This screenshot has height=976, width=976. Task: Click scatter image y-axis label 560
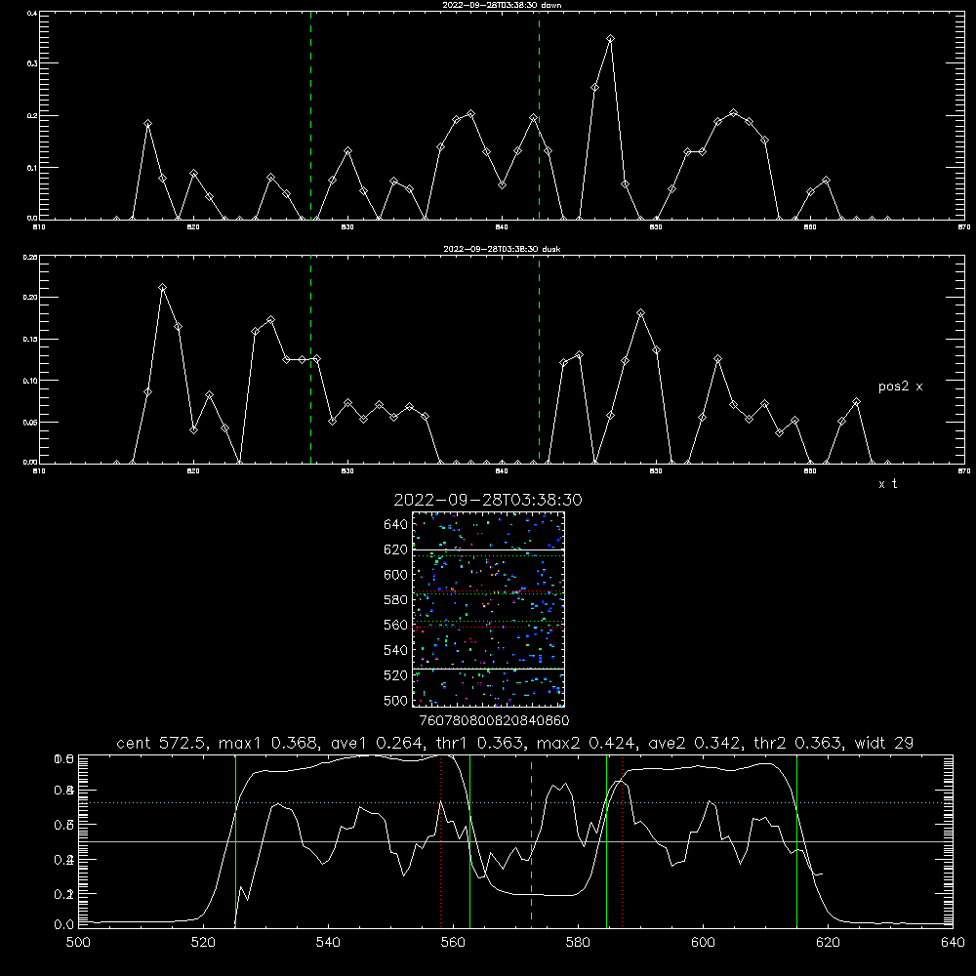396,625
